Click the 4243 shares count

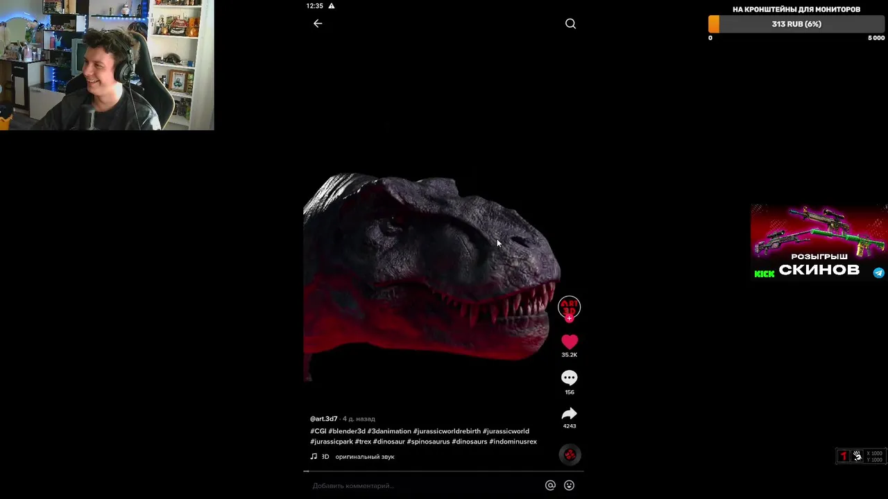coord(569,426)
